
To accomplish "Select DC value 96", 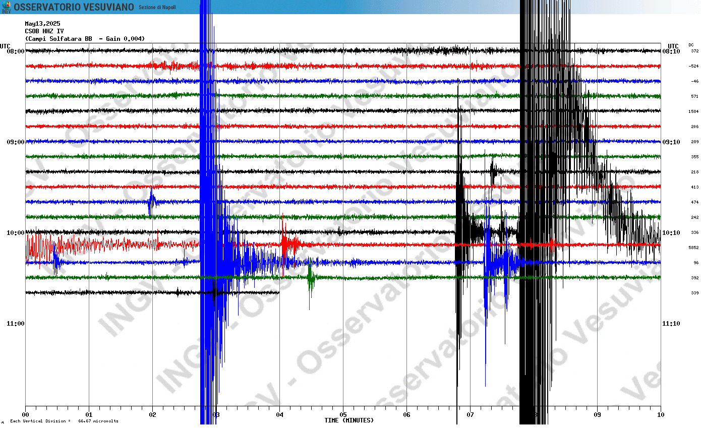I will coord(696,263).
